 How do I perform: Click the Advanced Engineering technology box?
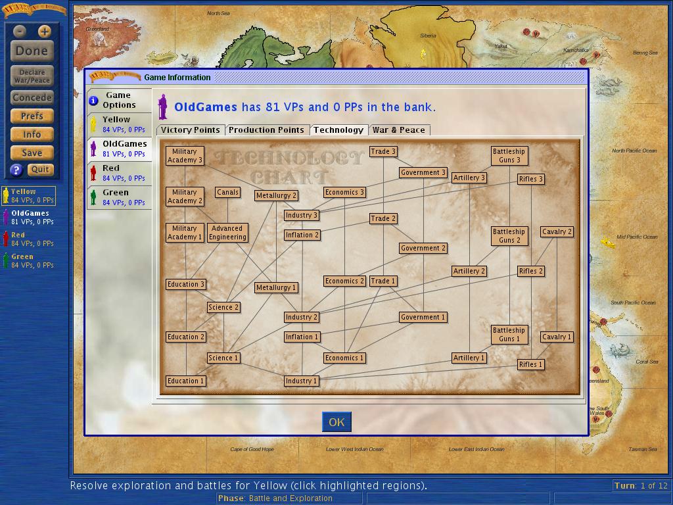227,233
